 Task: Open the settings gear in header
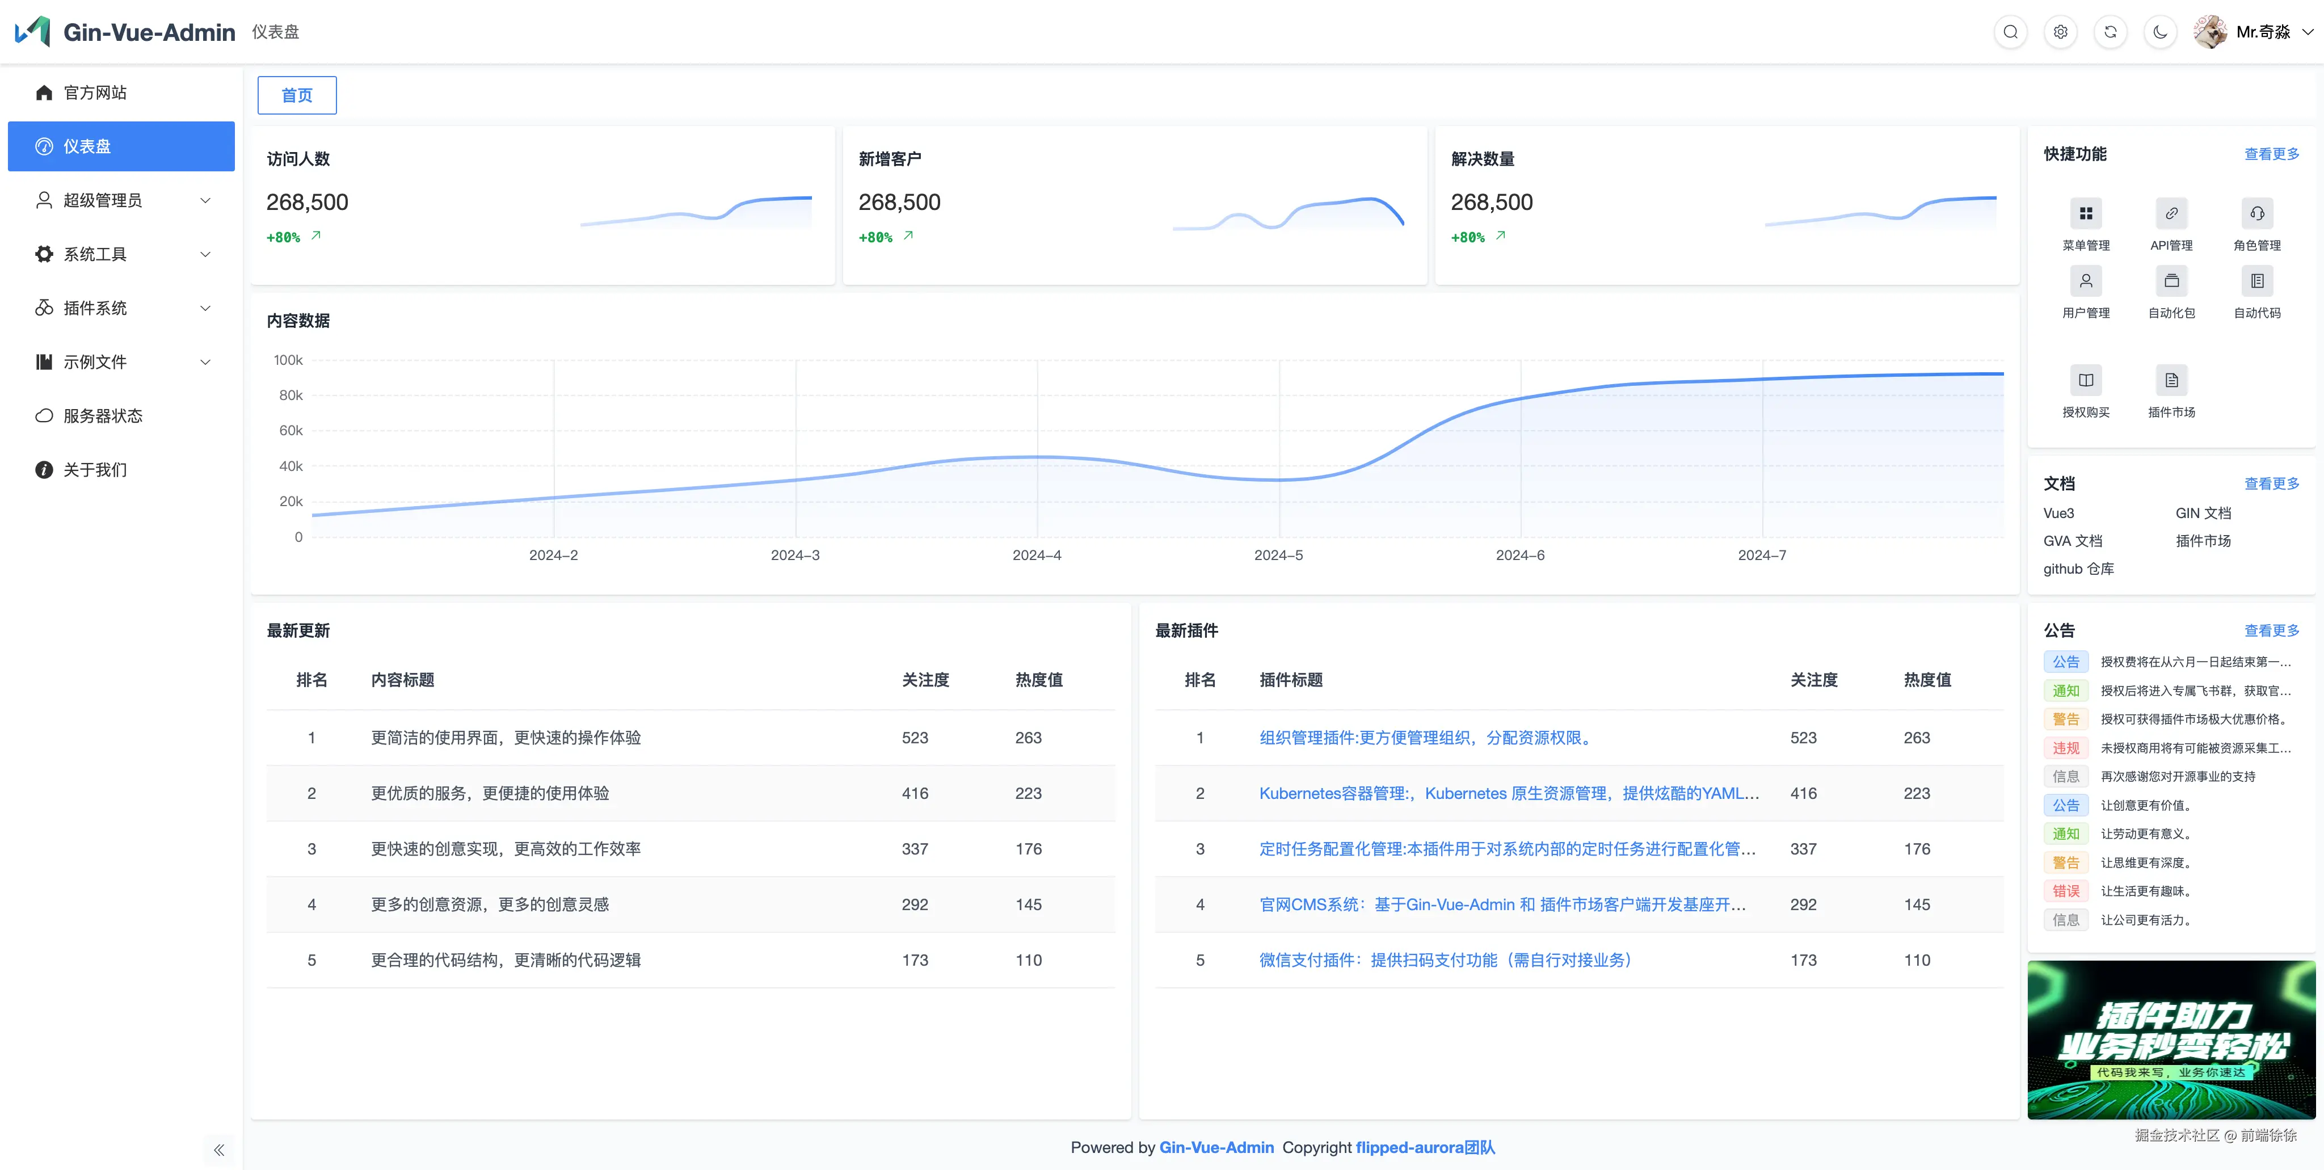pos(2060,32)
